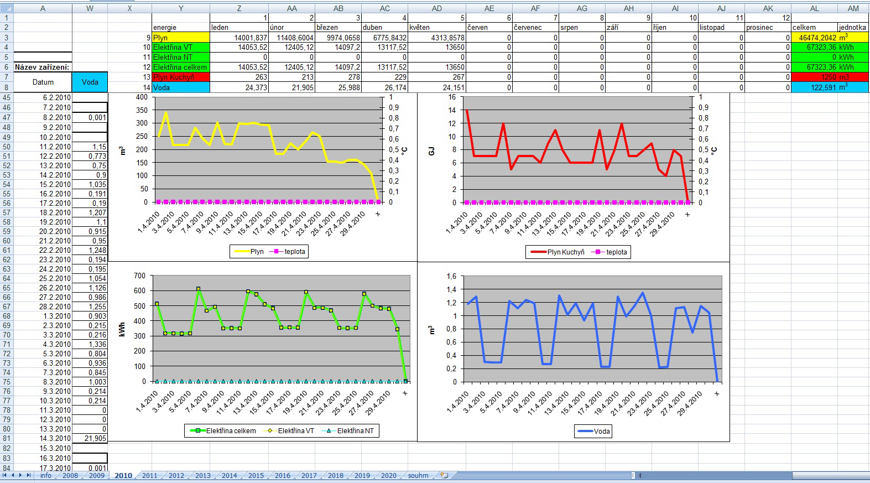Select column Z header
This screenshot has width=870, height=483.
239,8
